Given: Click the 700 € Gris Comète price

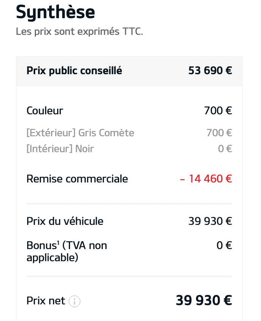Looking at the screenshot, I should 219,133.
